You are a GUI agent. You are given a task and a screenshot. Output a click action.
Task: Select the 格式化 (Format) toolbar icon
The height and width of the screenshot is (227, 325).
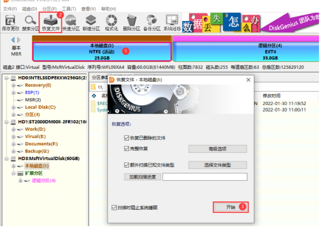click(111, 23)
